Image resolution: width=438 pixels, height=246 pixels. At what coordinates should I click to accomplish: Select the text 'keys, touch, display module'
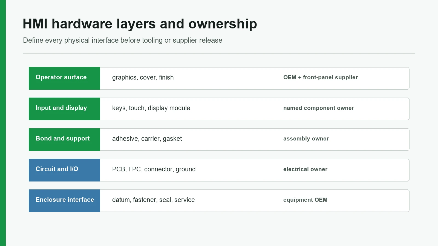tap(151, 108)
